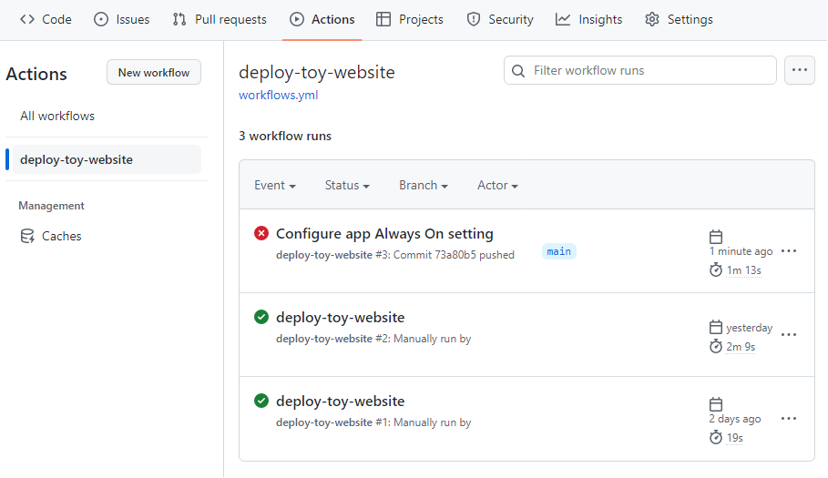
Task: Expand the Status filter dropdown
Action: (x=347, y=185)
